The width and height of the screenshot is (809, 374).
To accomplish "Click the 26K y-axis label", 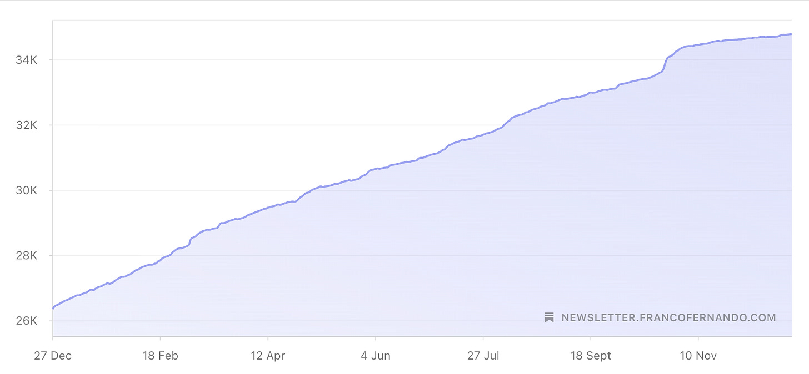I will tap(26, 321).
